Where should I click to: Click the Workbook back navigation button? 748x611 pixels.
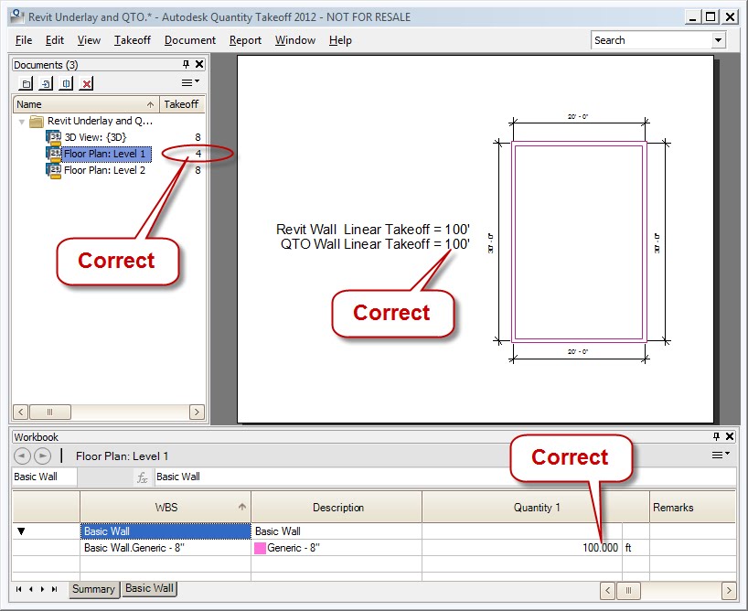pos(22,456)
